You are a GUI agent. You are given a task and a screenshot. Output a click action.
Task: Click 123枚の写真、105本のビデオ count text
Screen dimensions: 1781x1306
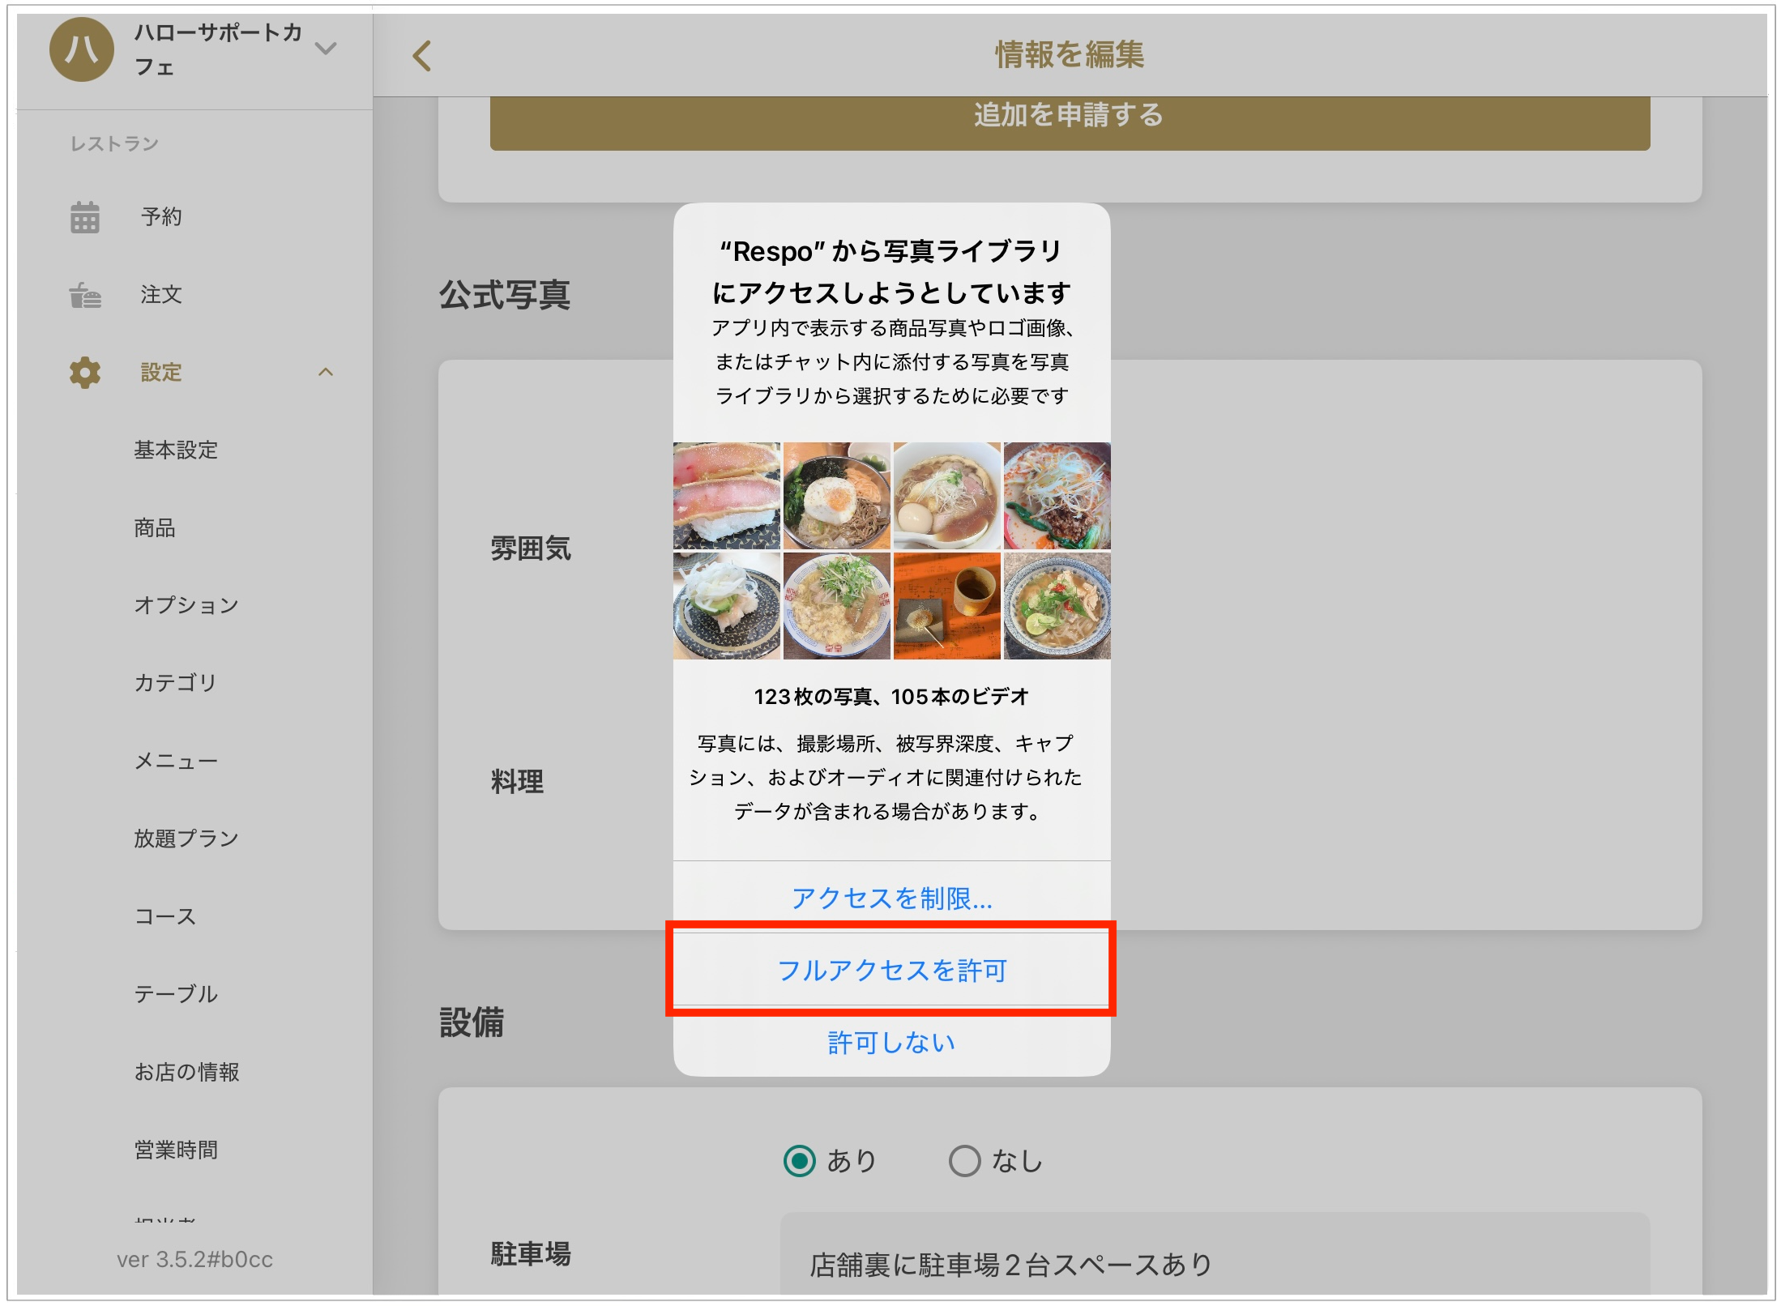point(891,697)
